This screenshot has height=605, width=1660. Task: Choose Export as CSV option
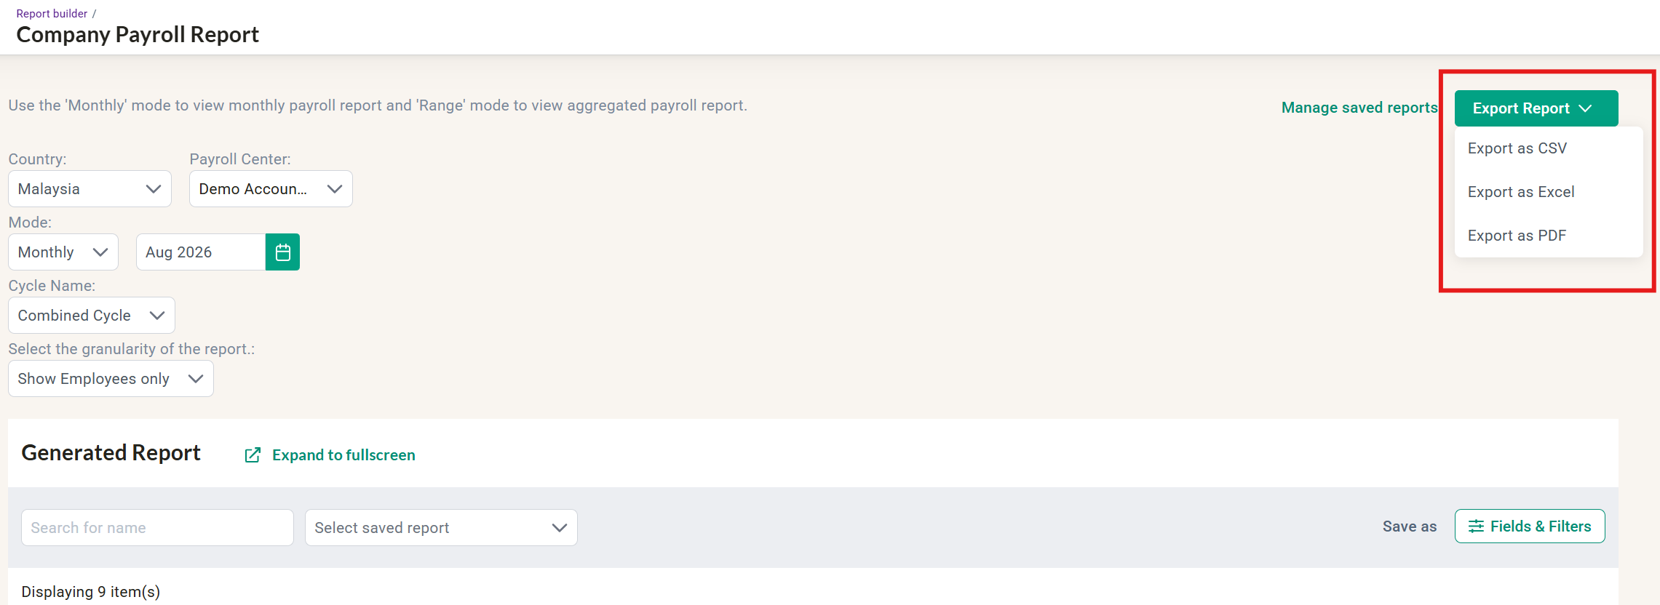coord(1517,148)
